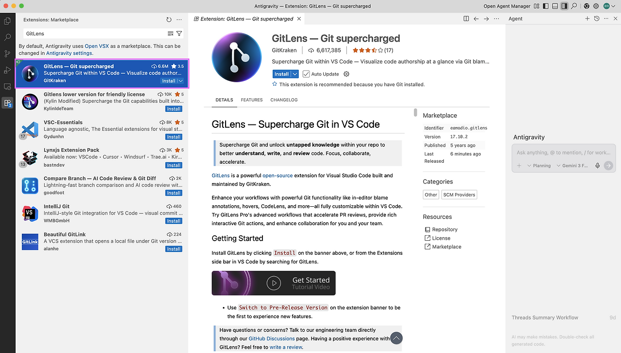Screen dimensions: 621x353
Task: Install GitLens from the extension header
Action: pos(281,74)
